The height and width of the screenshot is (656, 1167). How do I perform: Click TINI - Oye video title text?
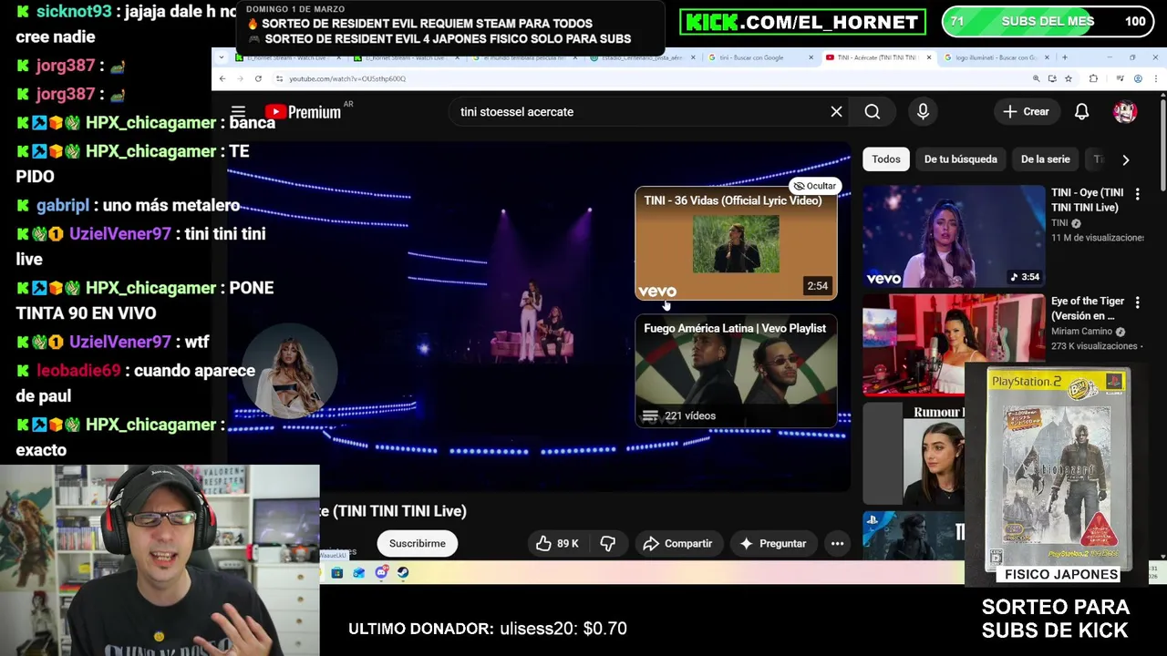pyautogui.click(x=1087, y=200)
